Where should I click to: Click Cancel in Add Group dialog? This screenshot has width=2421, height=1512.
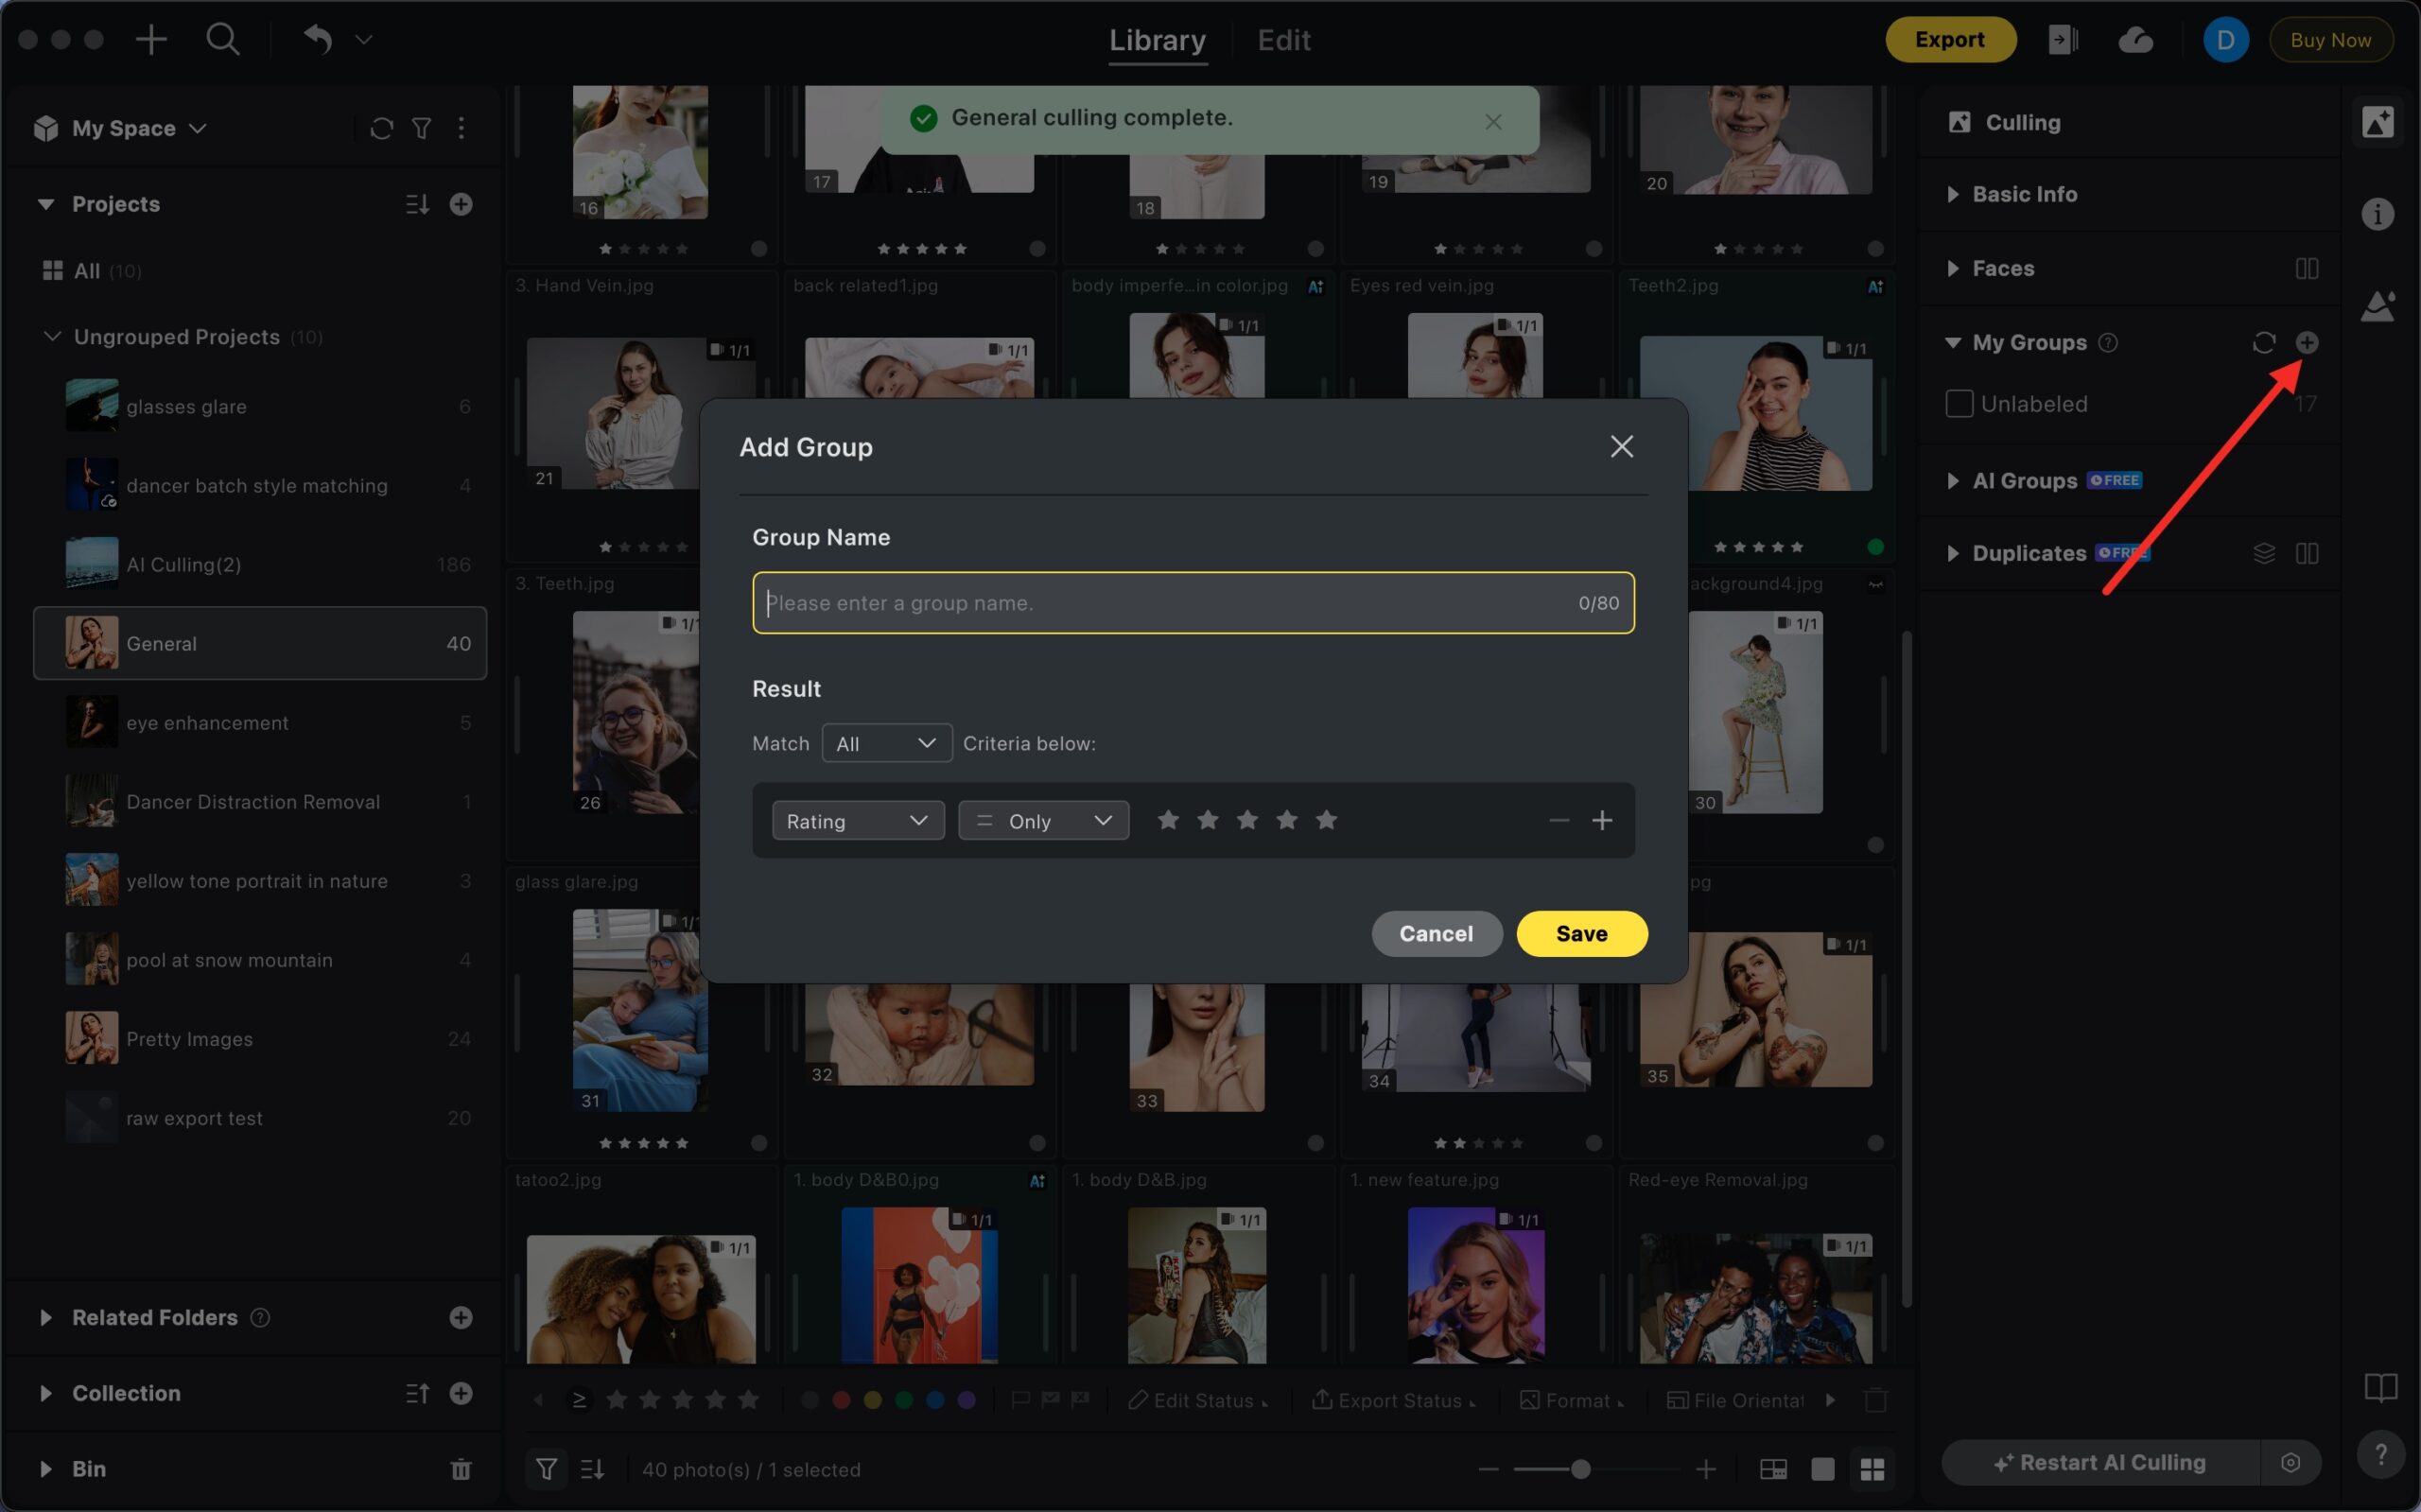[1436, 934]
